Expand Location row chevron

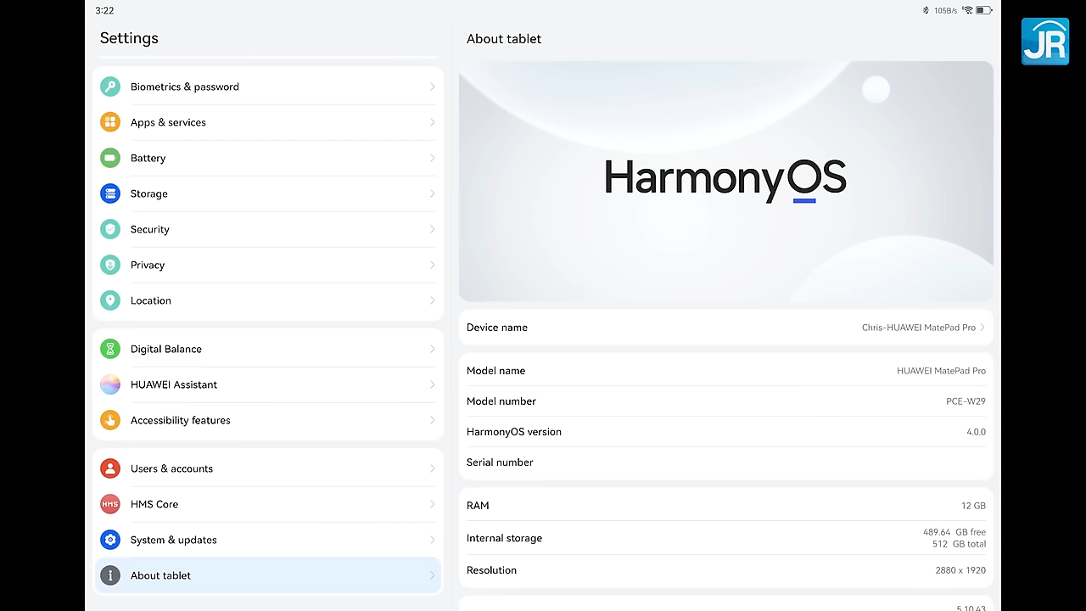(x=432, y=300)
